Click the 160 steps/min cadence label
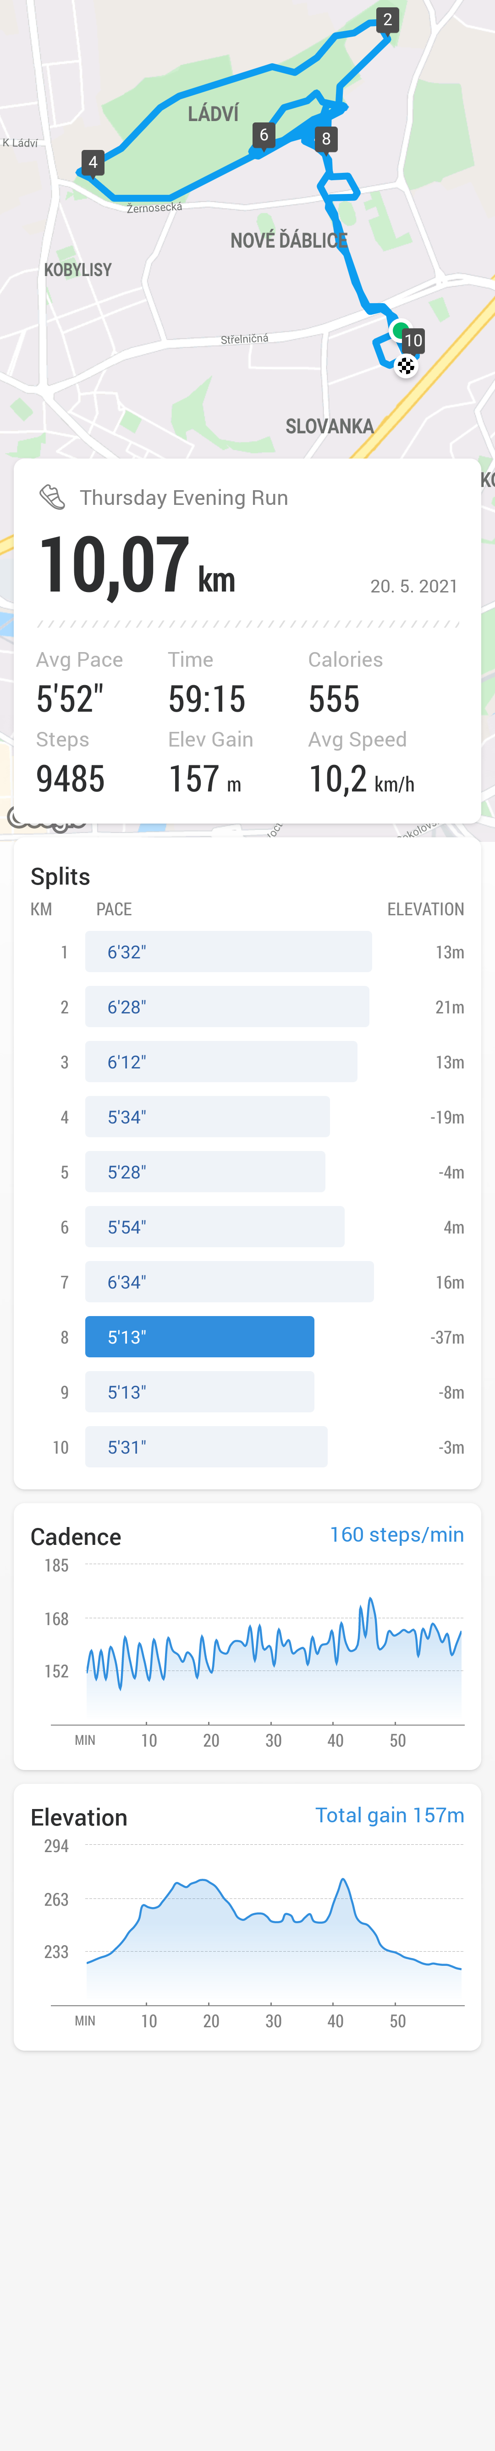Viewport: 495px width, 2451px height. coord(396,1534)
